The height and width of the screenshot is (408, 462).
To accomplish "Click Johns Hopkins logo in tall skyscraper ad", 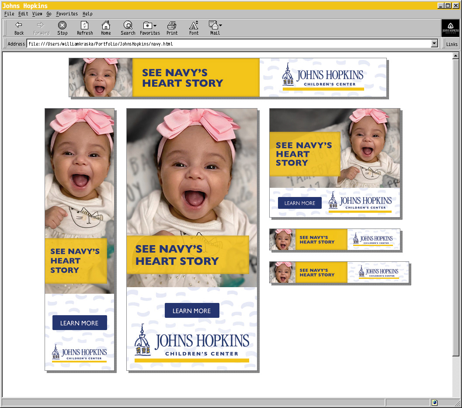I will [79, 353].
